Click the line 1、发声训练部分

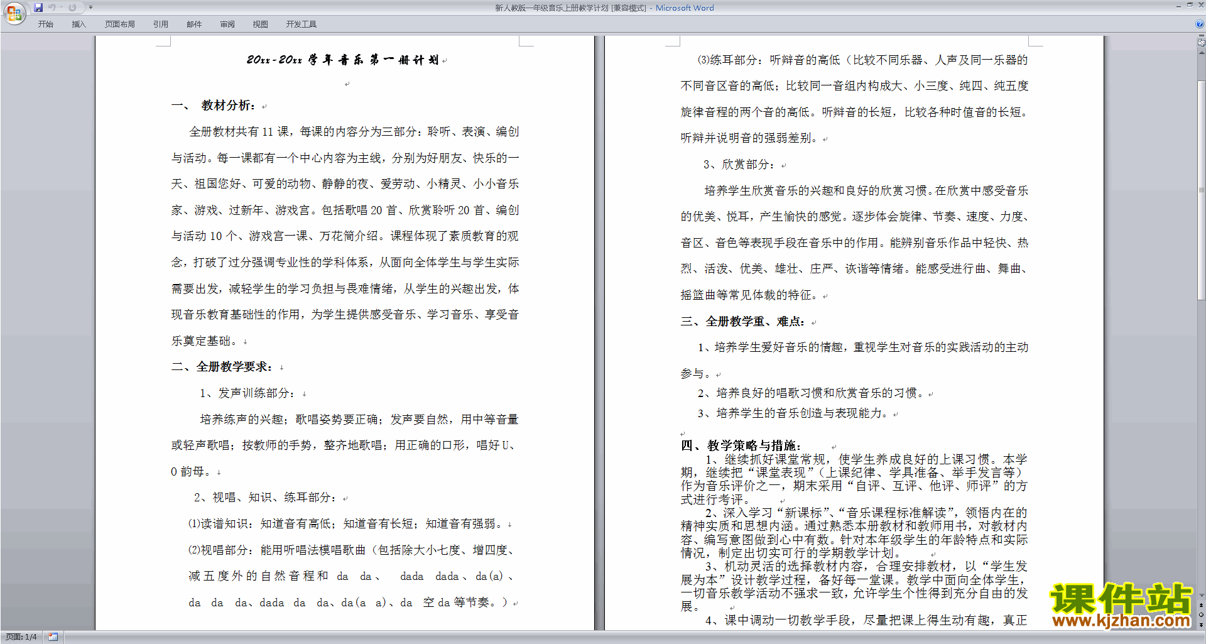tap(247, 393)
